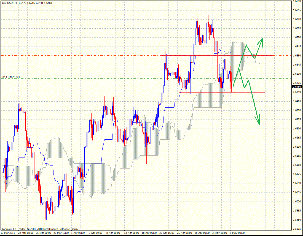This screenshot has width=303, height=236.
Task: Click time axis label 25 Apr 08:00
Action: point(184,233)
